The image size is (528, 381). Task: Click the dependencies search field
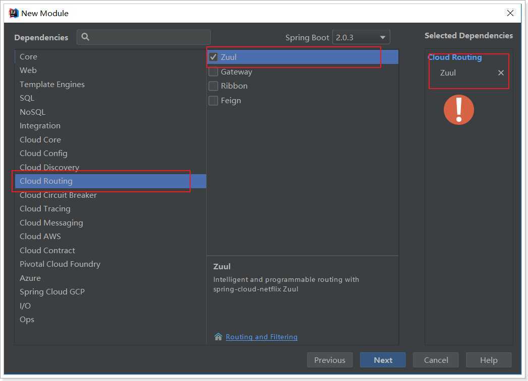coord(144,37)
